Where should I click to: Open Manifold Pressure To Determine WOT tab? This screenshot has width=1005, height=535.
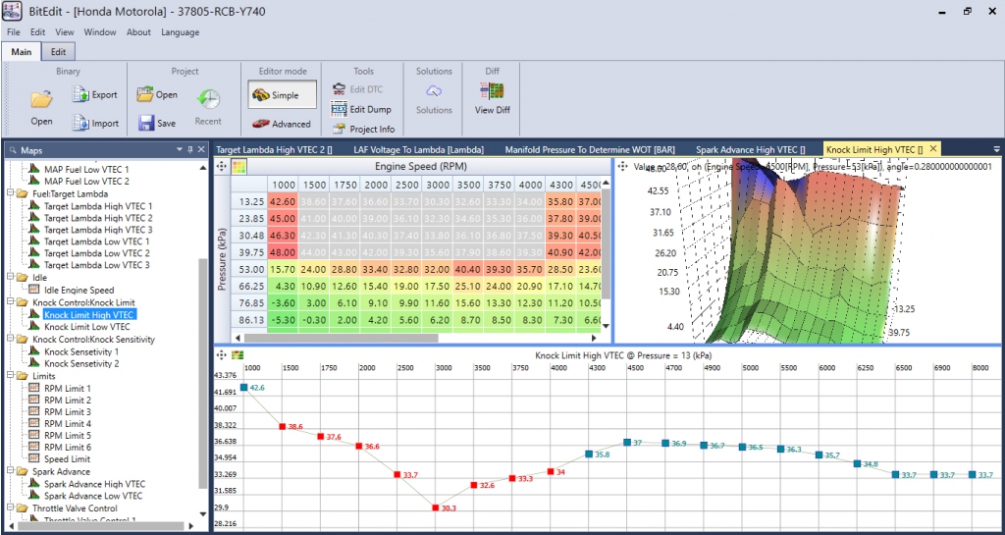pyautogui.click(x=590, y=149)
